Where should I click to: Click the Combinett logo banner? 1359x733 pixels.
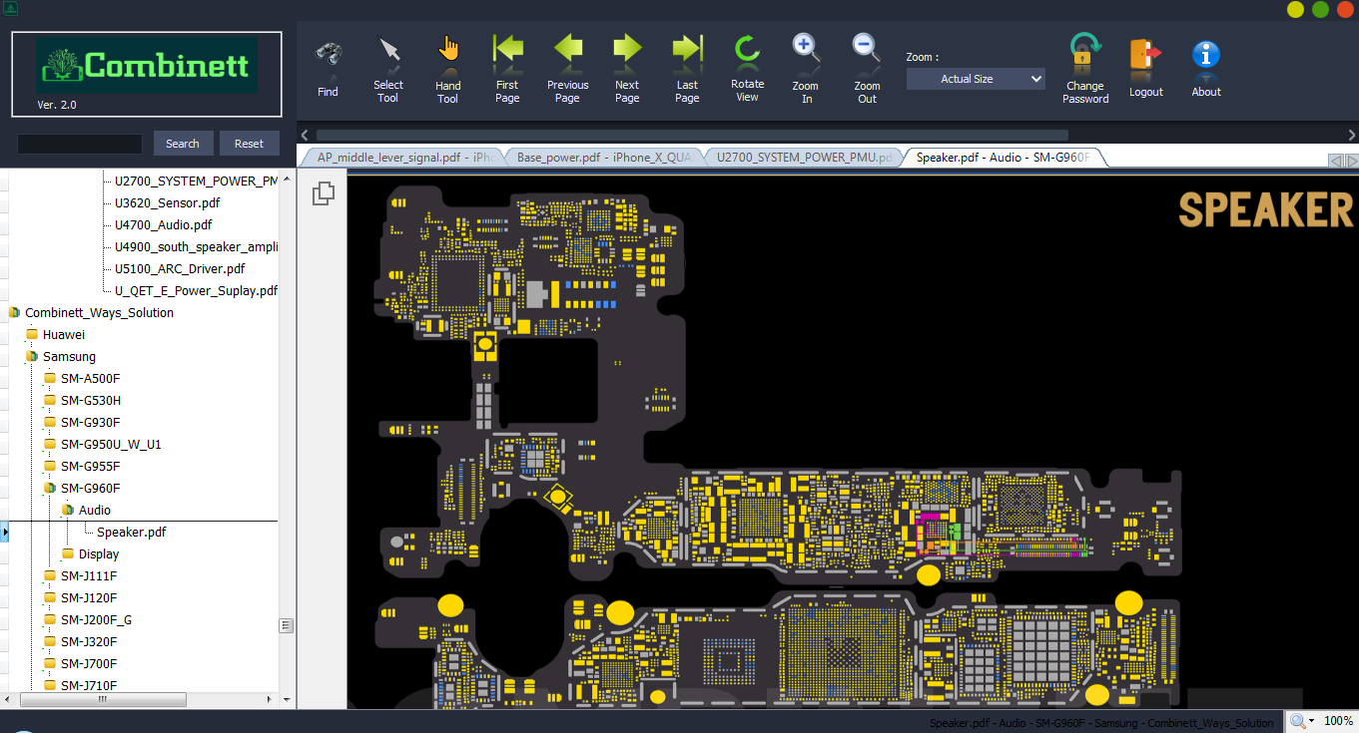point(147,66)
